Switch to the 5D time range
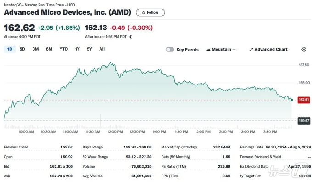 click(22, 49)
